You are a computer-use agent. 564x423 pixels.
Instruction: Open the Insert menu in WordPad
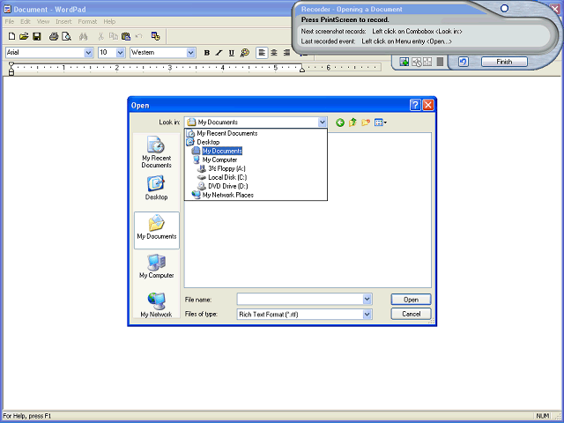point(63,21)
